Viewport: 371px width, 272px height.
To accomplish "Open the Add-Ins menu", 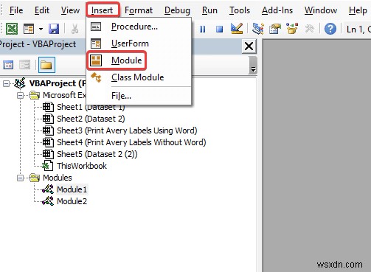I will tap(277, 10).
